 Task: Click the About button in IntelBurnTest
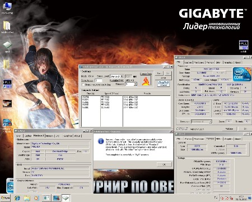(x=164, y=78)
